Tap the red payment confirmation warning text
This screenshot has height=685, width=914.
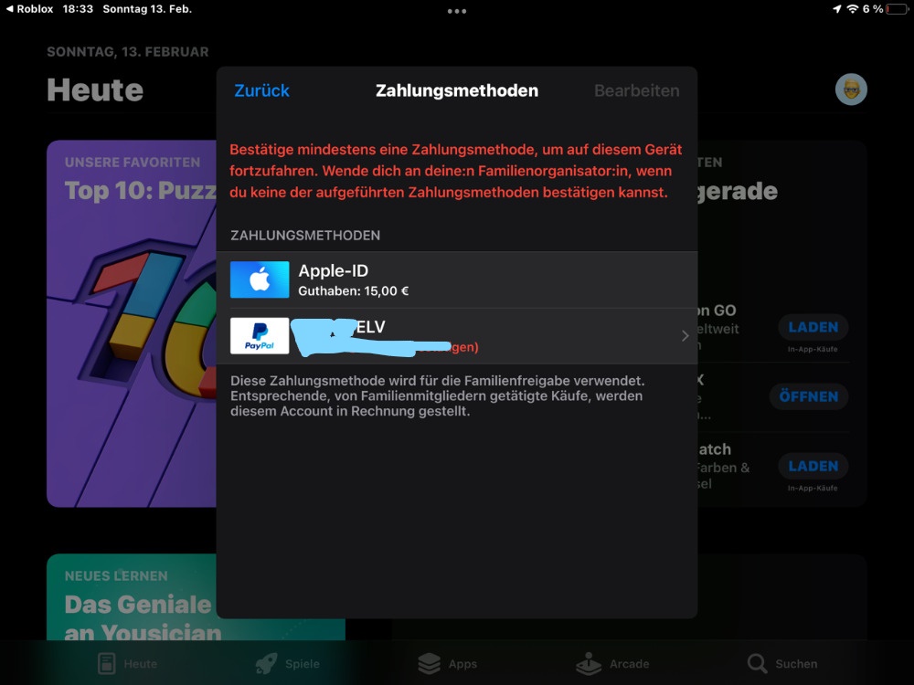(x=455, y=171)
